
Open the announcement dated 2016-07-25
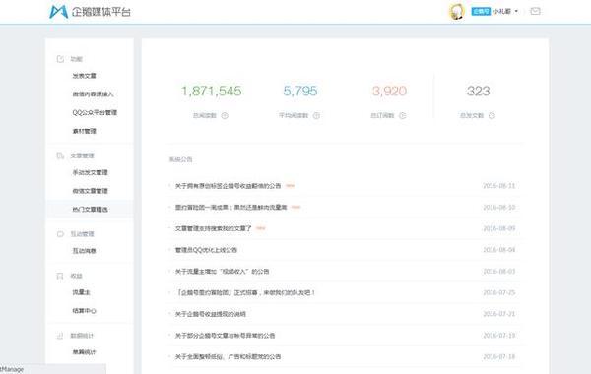coord(245,292)
